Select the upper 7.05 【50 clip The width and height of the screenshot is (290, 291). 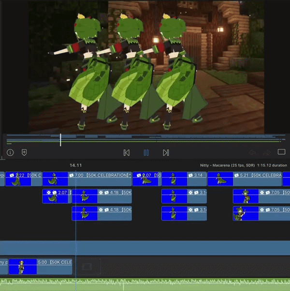[x=261, y=196]
